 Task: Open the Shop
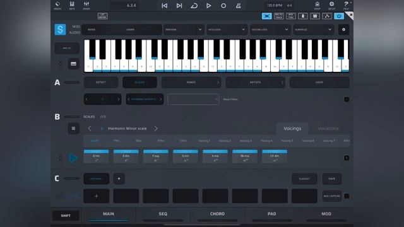[317, 6]
